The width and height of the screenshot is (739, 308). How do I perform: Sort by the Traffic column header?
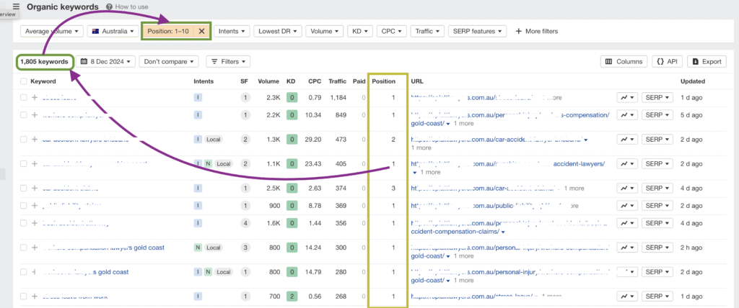point(337,81)
